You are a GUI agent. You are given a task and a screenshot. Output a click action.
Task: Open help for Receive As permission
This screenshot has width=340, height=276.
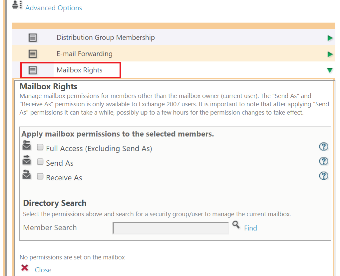pyautogui.click(x=324, y=176)
